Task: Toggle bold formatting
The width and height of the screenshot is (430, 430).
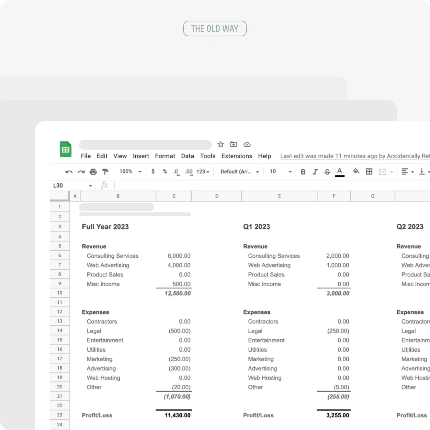Action: coord(303,172)
